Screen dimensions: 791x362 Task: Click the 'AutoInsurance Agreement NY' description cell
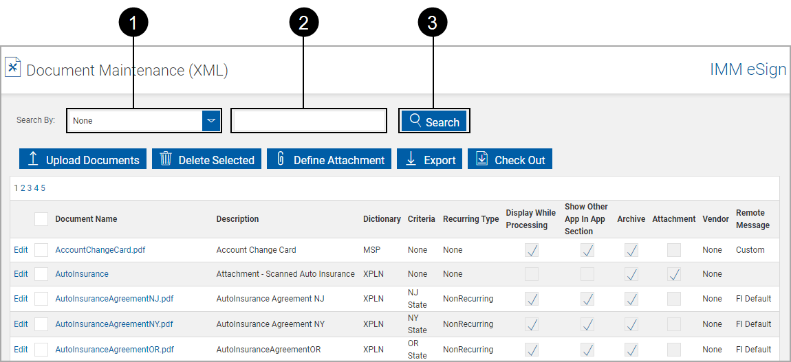pos(270,324)
